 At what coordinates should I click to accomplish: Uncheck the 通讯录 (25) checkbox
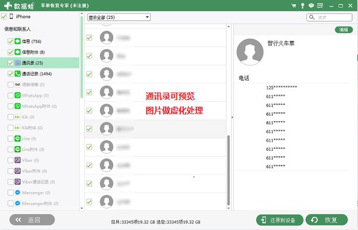pyautogui.click(x=10, y=63)
